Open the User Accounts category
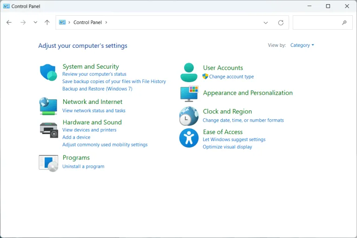Viewport: 357px width, 238px height. point(223,68)
